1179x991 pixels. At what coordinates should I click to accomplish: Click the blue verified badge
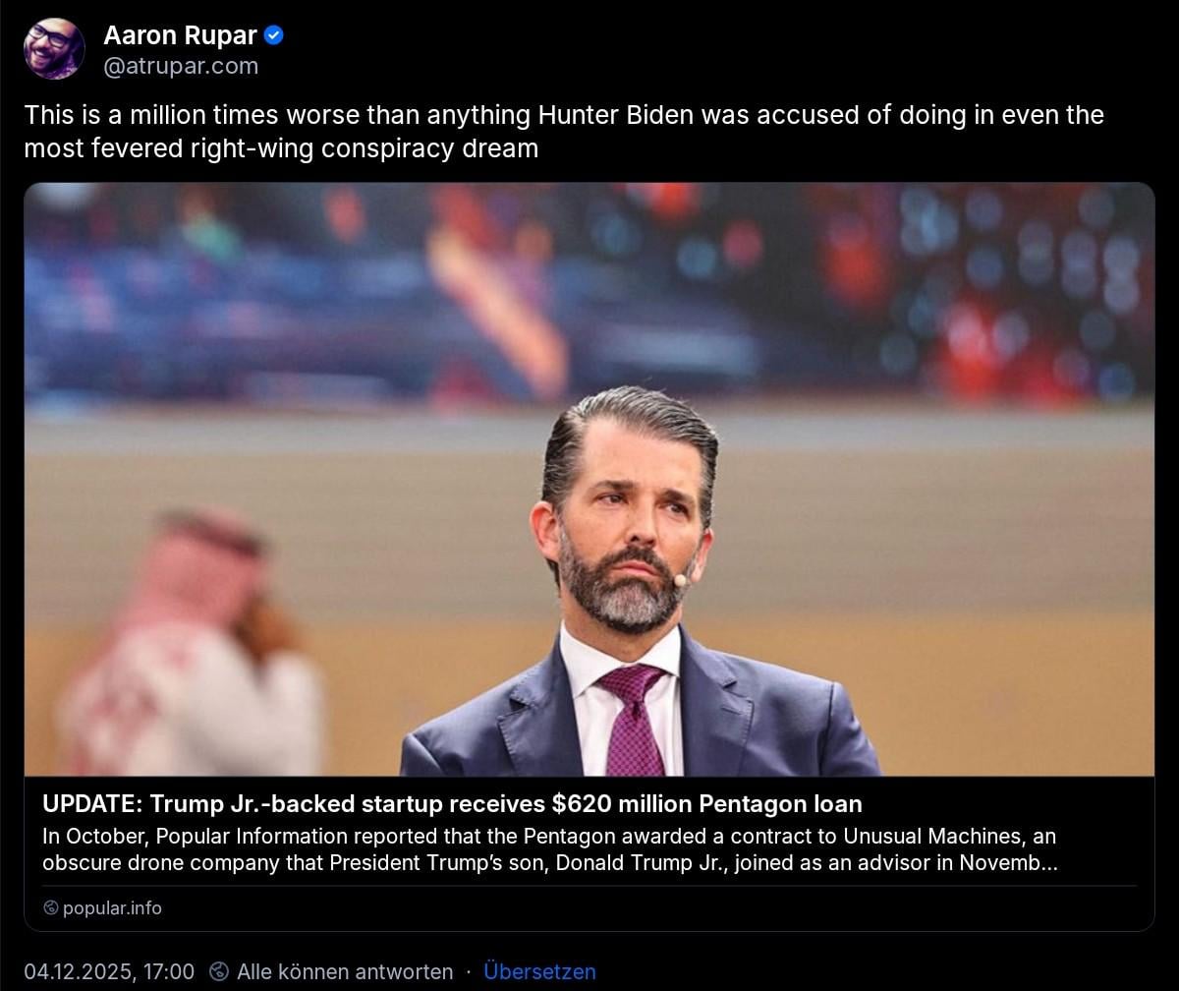pos(275,36)
